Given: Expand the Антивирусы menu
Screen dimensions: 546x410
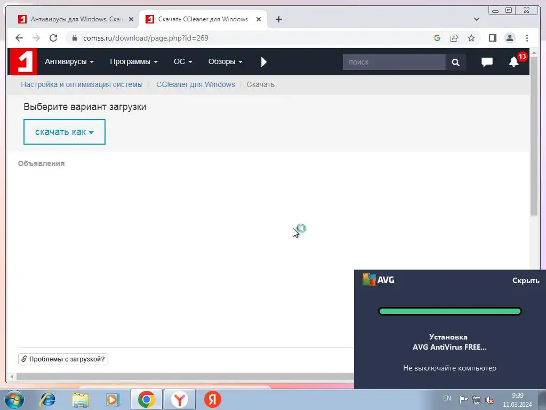Looking at the screenshot, I should point(69,62).
